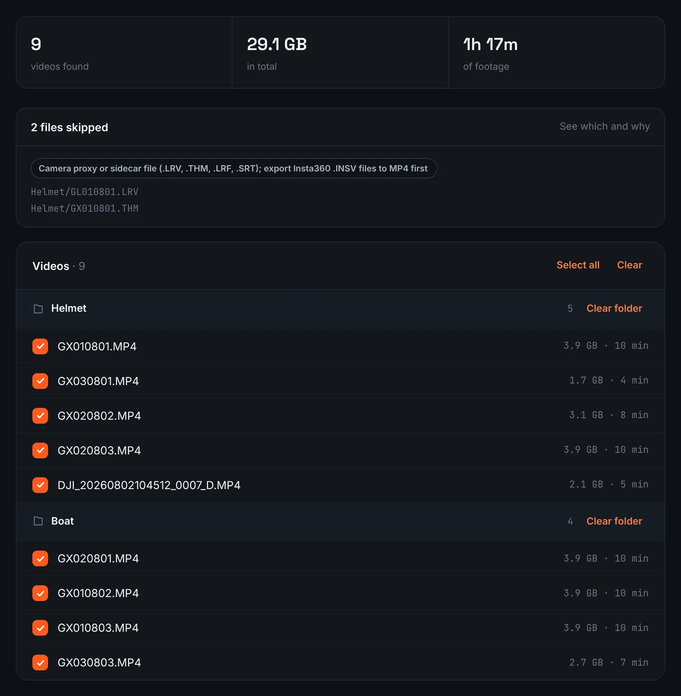The image size is (681, 696).
Task: Clear folder for Boat
Action: (614, 521)
